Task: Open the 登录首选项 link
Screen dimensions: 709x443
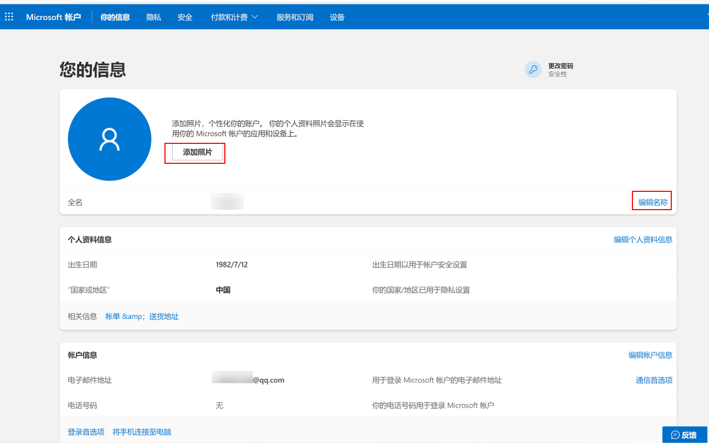Action: (x=86, y=432)
